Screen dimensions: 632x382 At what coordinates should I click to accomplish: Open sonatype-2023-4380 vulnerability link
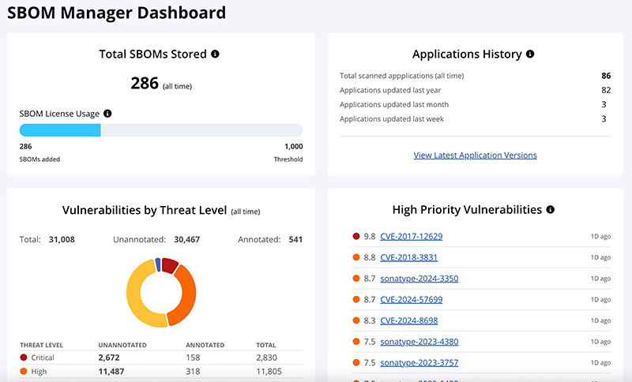click(419, 342)
